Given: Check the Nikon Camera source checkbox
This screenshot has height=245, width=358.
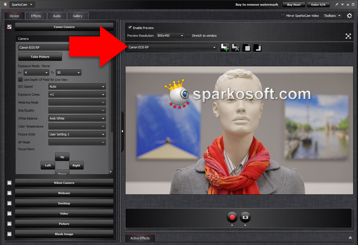Looking at the screenshot, I should pyautogui.click(x=9, y=183).
